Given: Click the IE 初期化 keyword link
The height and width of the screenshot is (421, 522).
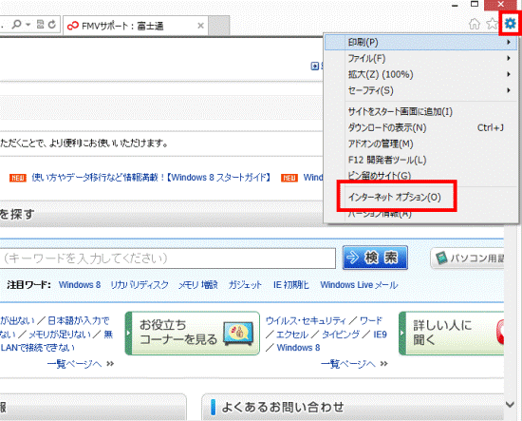Looking at the screenshot, I should 291,285.
